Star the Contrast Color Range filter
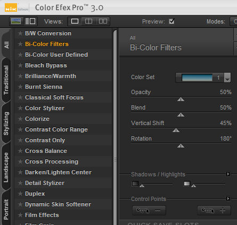237x225 pixels. click(20, 129)
